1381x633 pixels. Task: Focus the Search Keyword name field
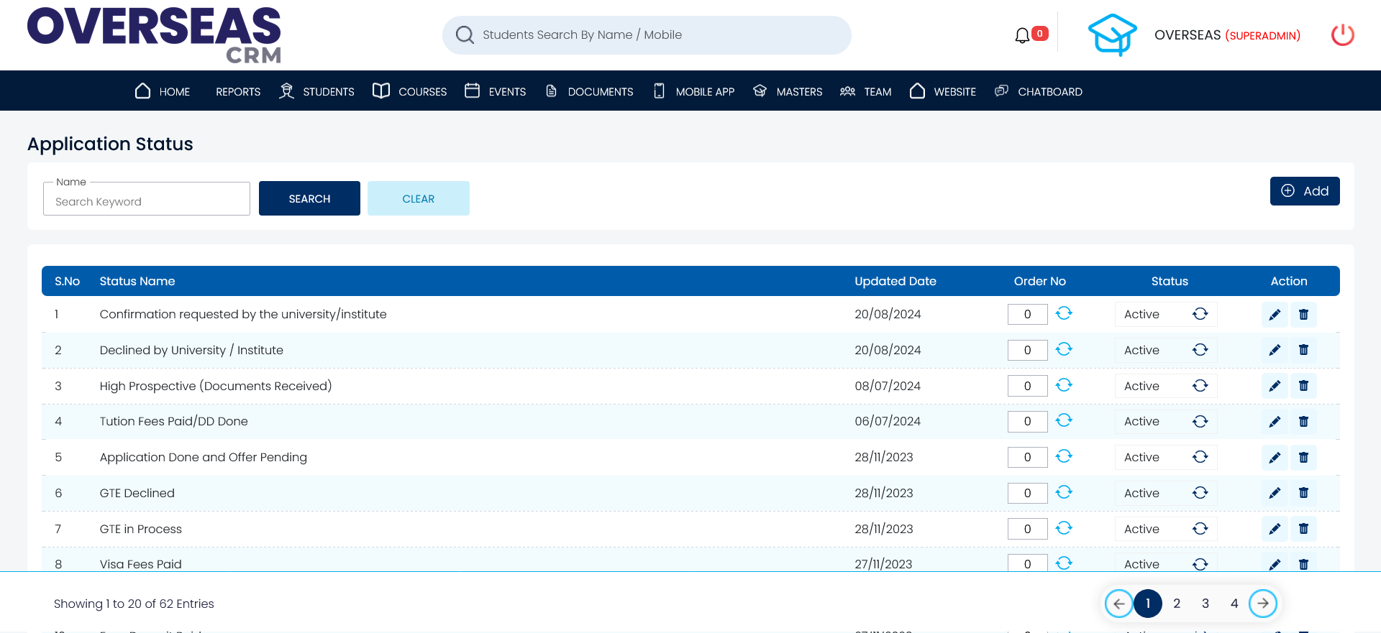point(147,201)
